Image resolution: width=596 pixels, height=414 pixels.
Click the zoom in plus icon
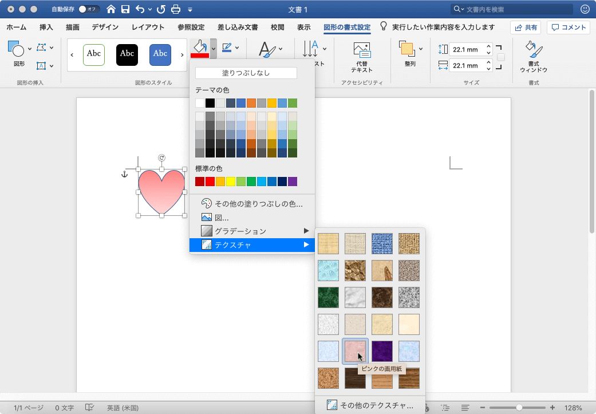coord(552,408)
